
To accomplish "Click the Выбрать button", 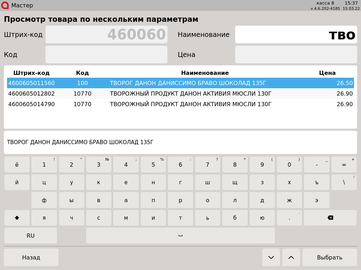I will point(329,257).
